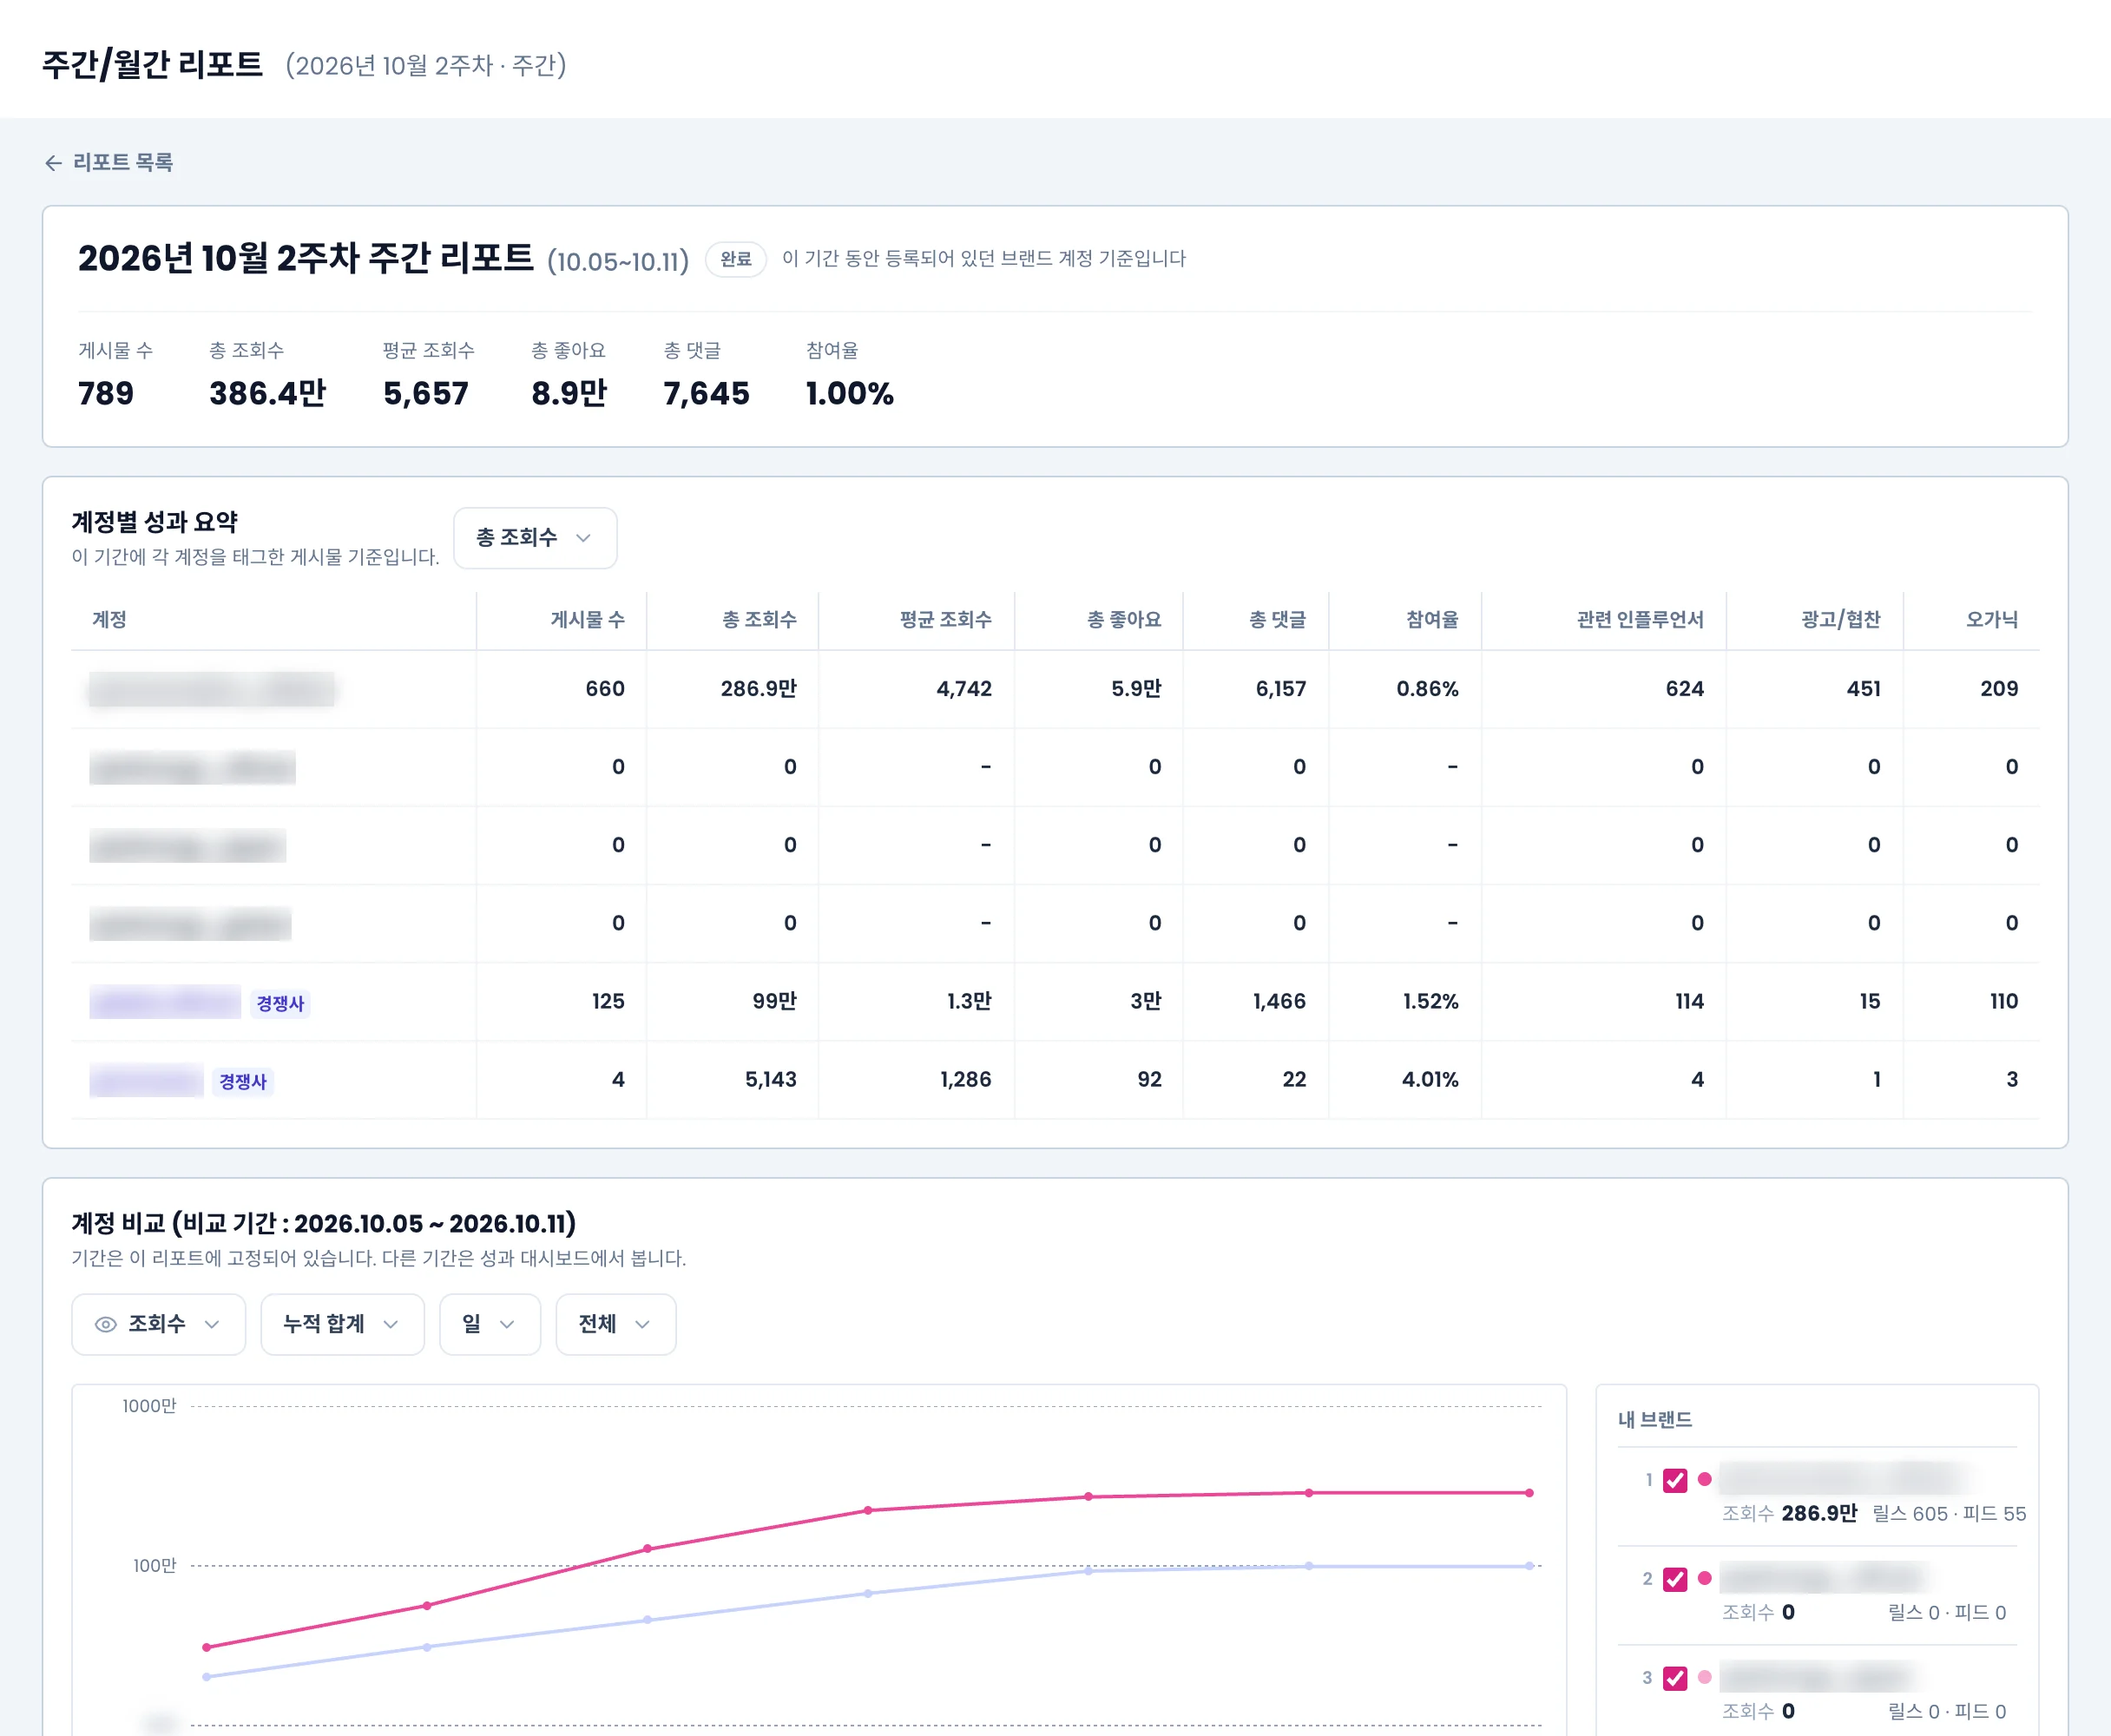Open the 일 interval dropdown
Viewport: 2111px width, 1736px height.
[x=490, y=1324]
